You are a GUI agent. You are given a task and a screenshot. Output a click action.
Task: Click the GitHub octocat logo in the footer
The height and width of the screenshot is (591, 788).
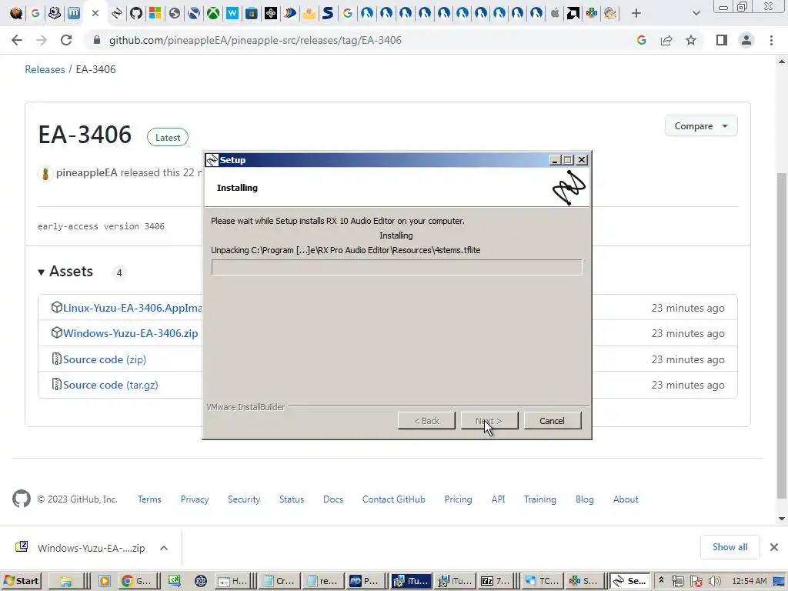21,499
